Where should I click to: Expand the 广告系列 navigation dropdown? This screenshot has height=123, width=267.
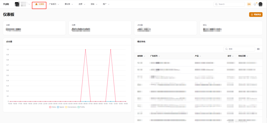tap(54, 4)
